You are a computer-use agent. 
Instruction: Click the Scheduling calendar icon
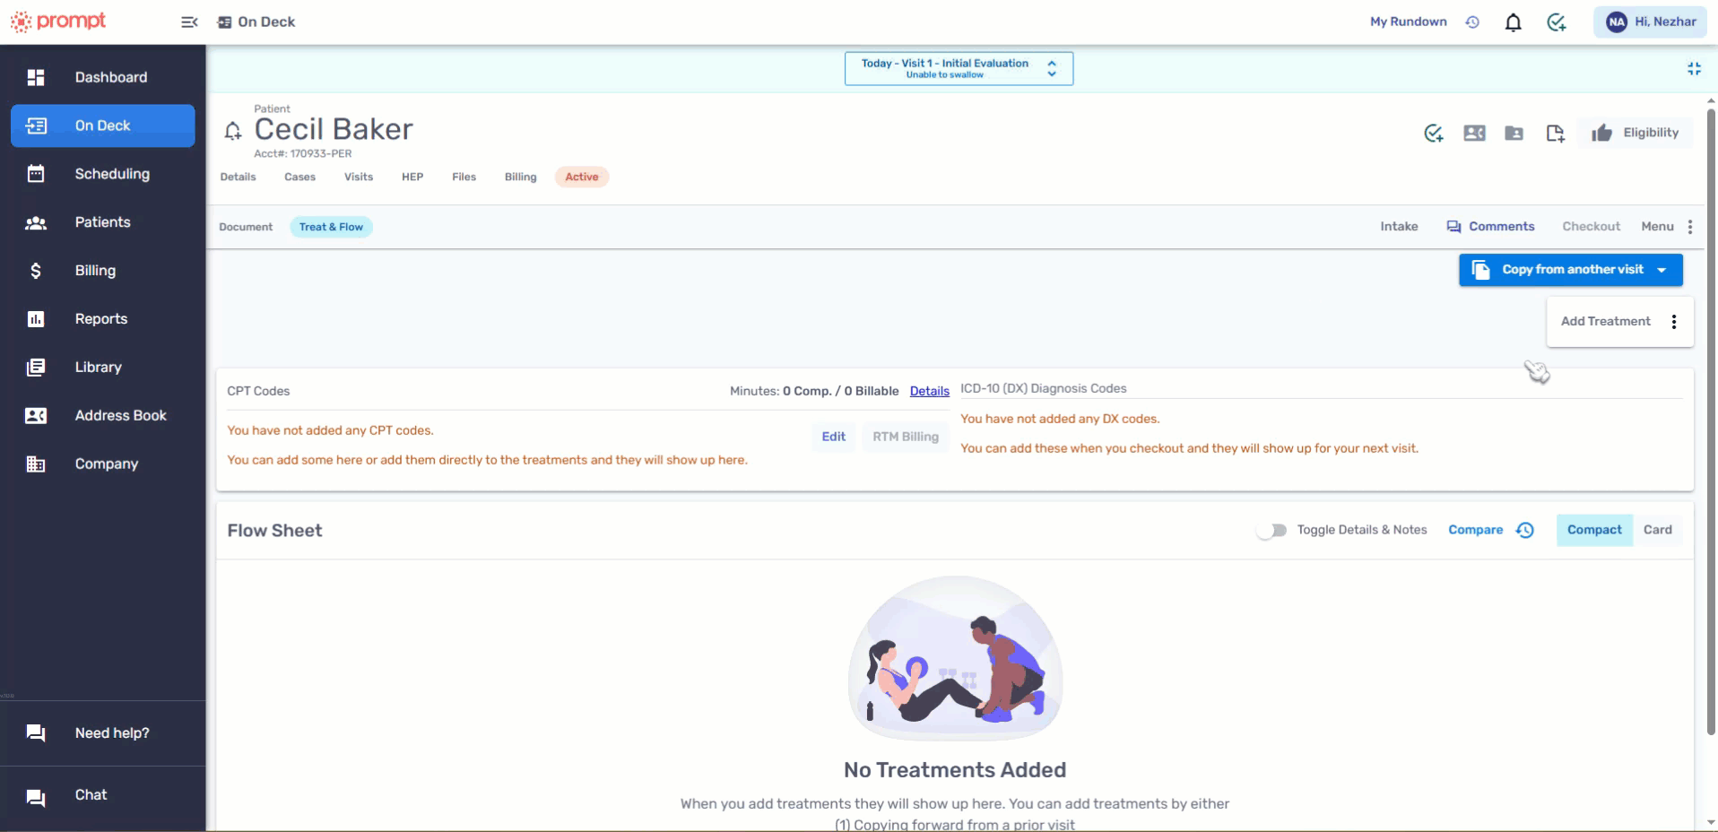click(x=36, y=174)
